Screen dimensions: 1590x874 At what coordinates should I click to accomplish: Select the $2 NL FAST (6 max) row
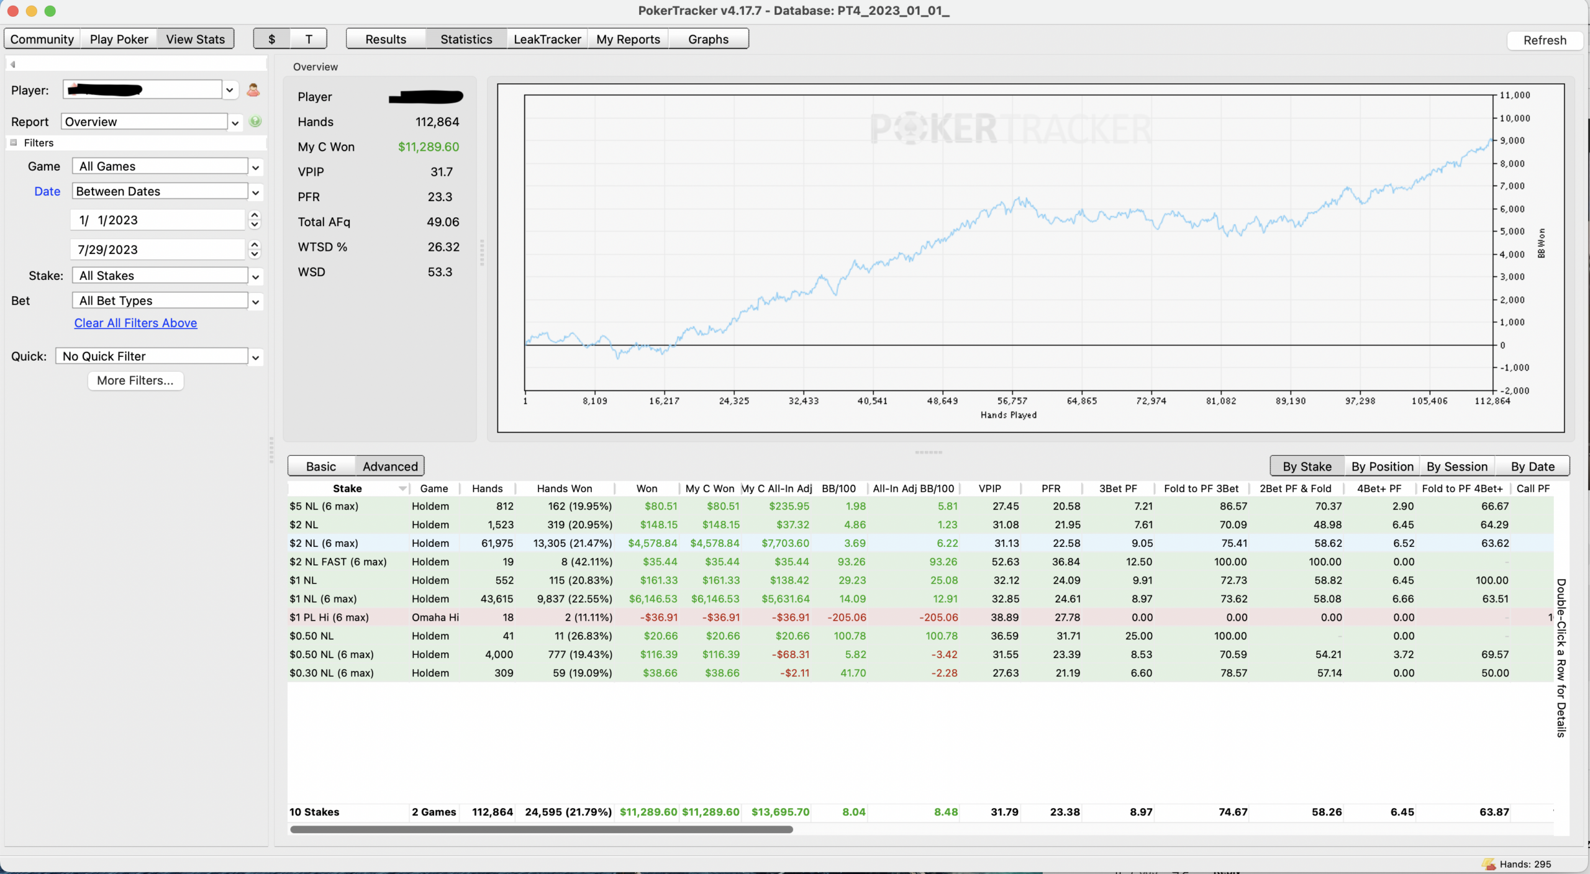tap(920, 562)
